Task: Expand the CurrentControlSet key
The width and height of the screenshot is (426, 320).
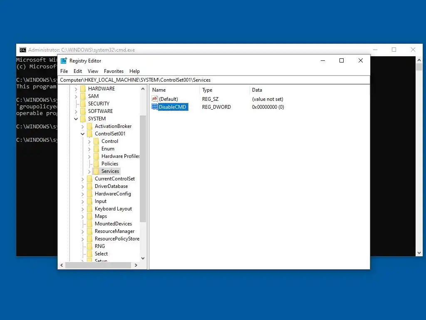Action: (x=83, y=179)
